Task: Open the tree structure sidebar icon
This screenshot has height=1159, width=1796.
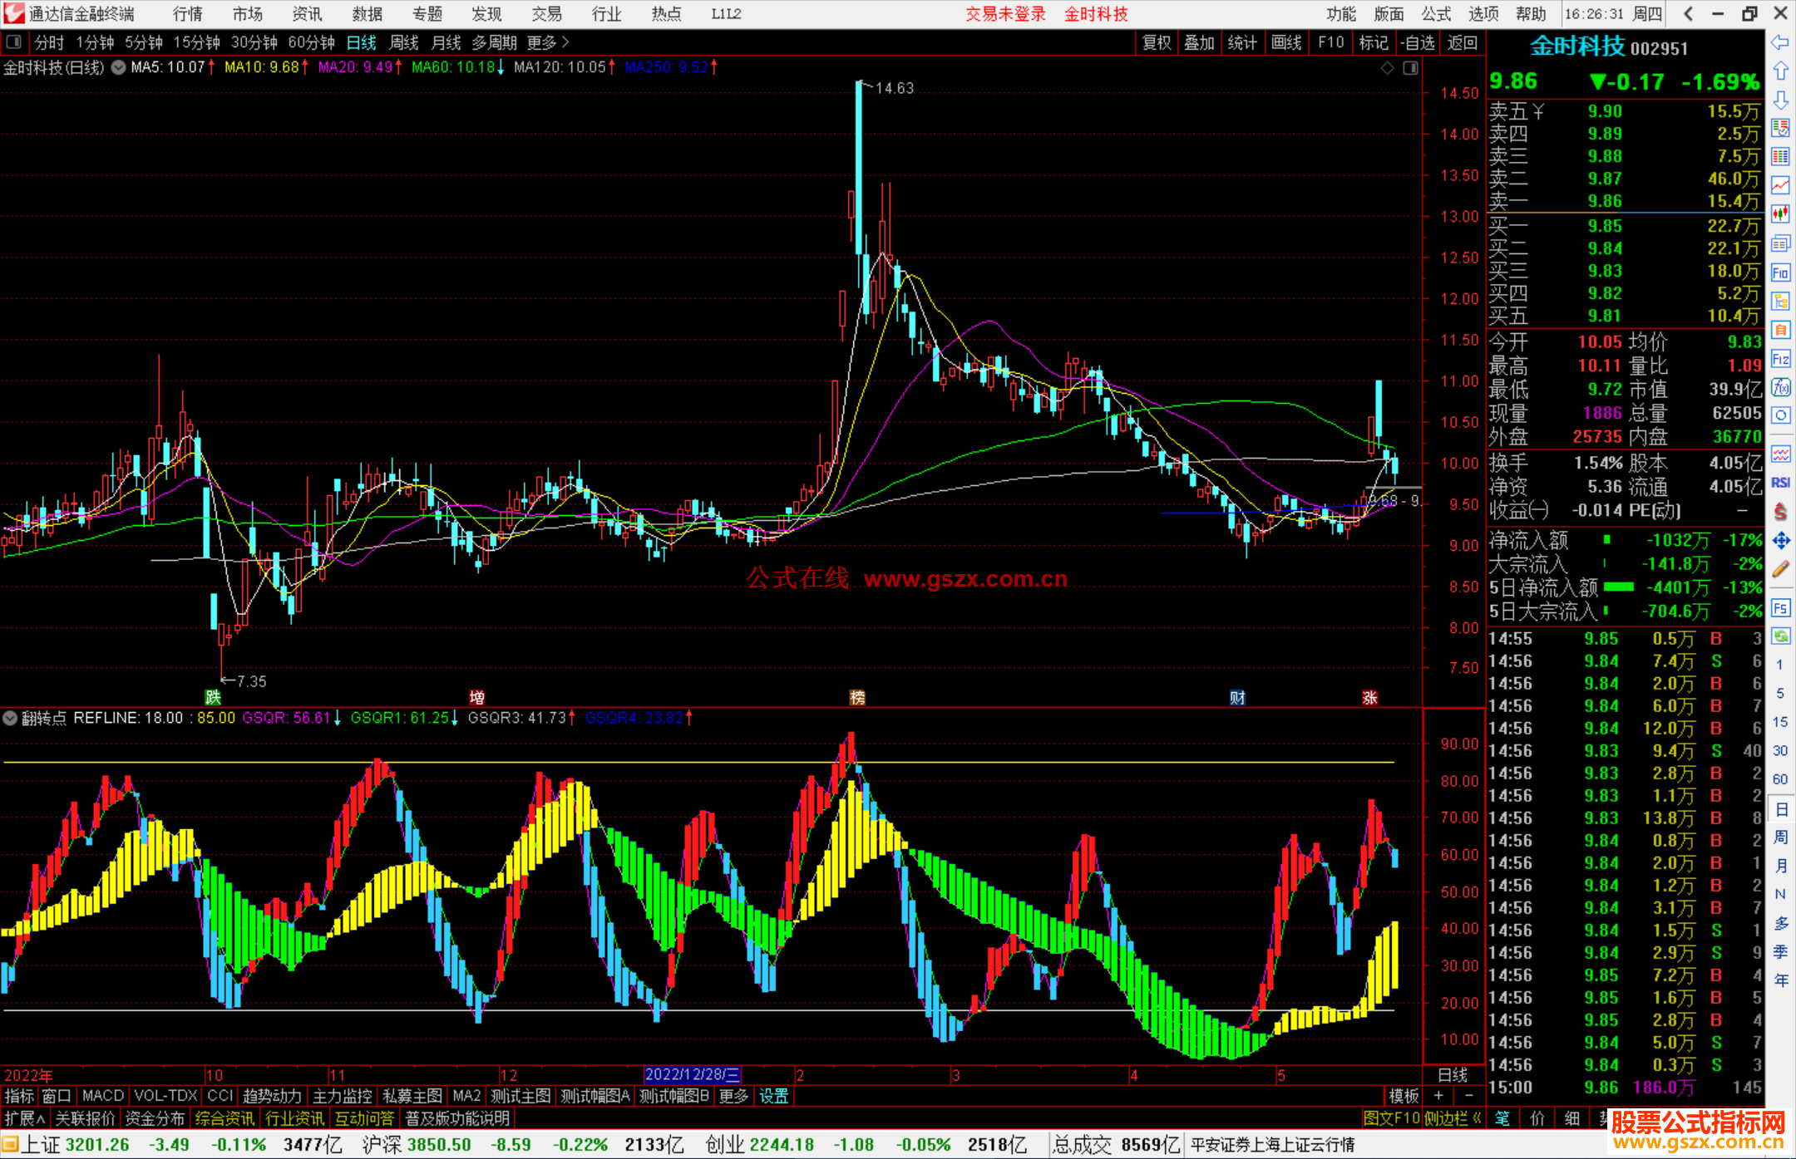Action: (x=1780, y=301)
